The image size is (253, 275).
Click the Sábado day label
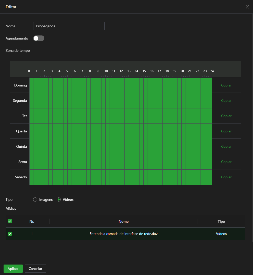[21, 177]
